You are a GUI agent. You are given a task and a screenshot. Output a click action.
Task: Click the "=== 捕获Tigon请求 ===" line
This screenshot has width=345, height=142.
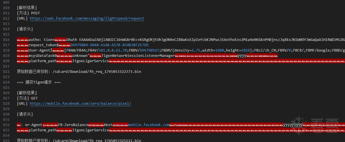[39, 82]
